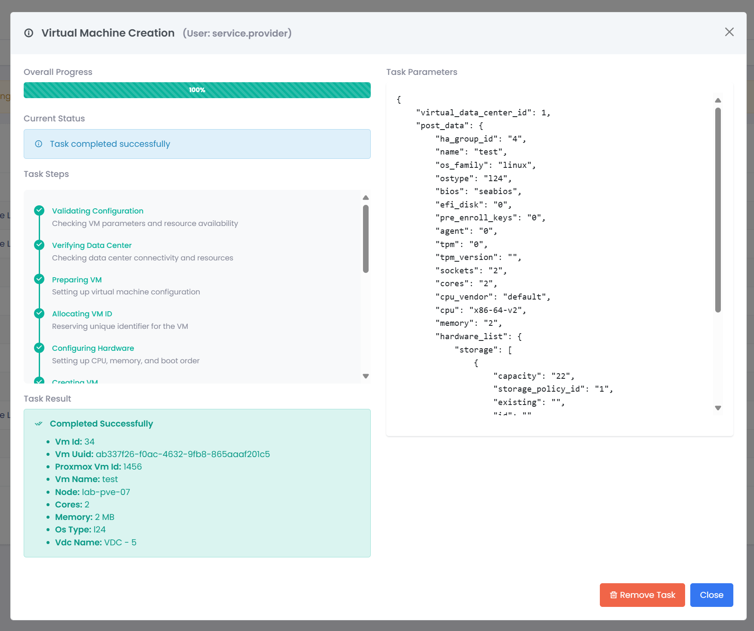
Task: Click the trash icon inside Remove Task button
Action: pos(614,595)
